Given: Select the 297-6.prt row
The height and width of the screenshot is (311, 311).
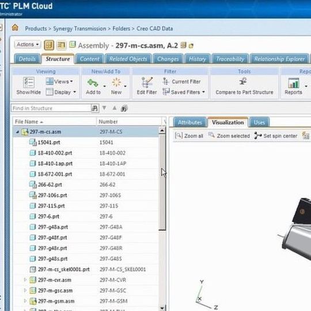Looking at the screenshot, I should (x=86, y=217).
